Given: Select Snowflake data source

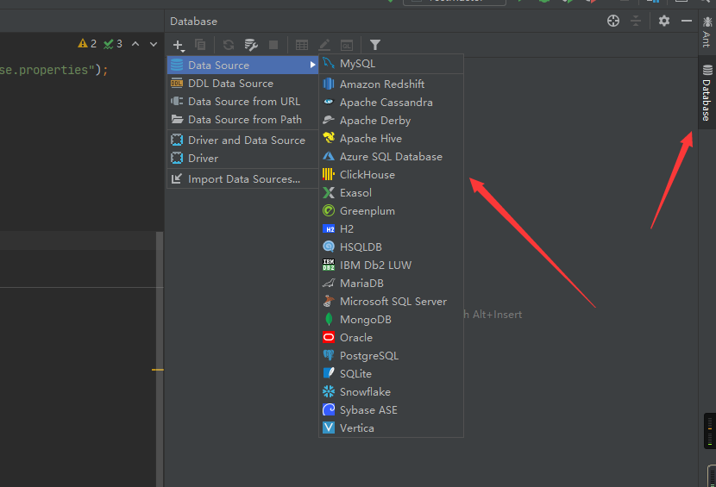Looking at the screenshot, I should point(392,392).
